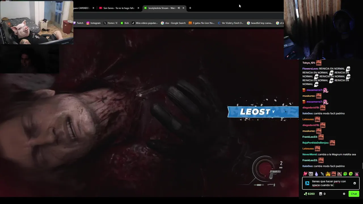This screenshot has height=204, width=363.
Task: Pick the yellow flaming crown quick emote
Action: click(x=328, y=174)
